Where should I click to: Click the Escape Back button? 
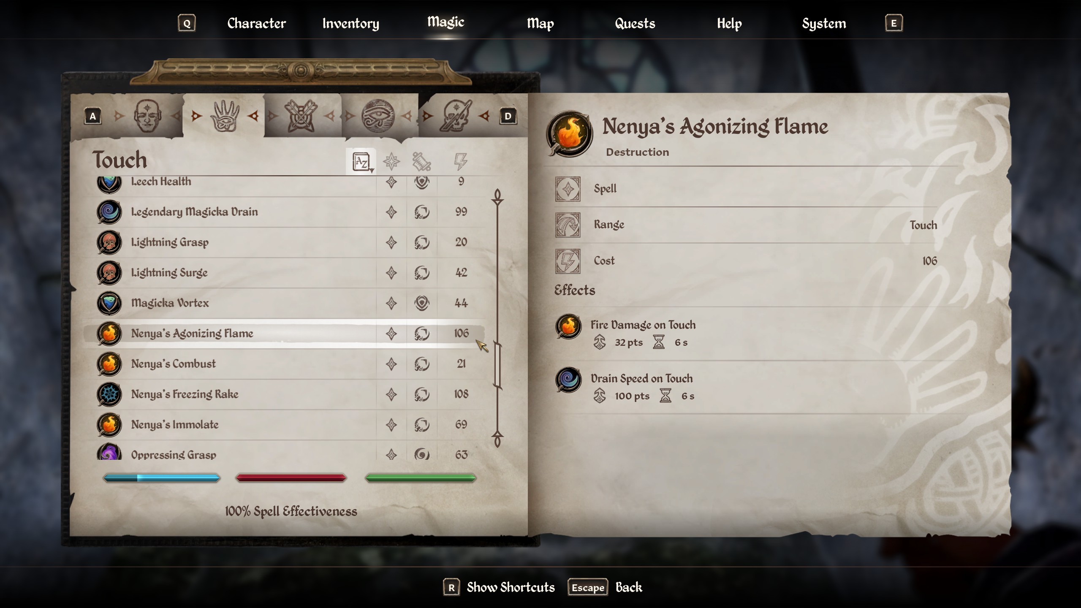coord(605,587)
